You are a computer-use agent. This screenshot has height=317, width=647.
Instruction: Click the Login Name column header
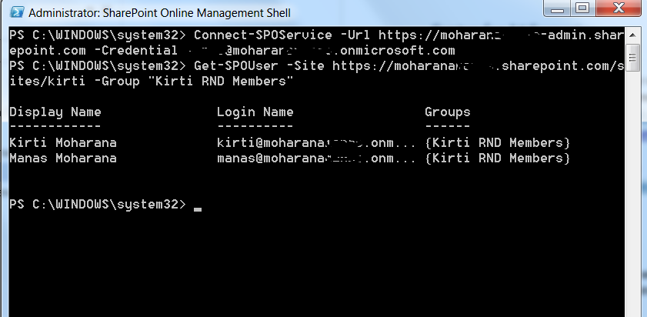255,112
